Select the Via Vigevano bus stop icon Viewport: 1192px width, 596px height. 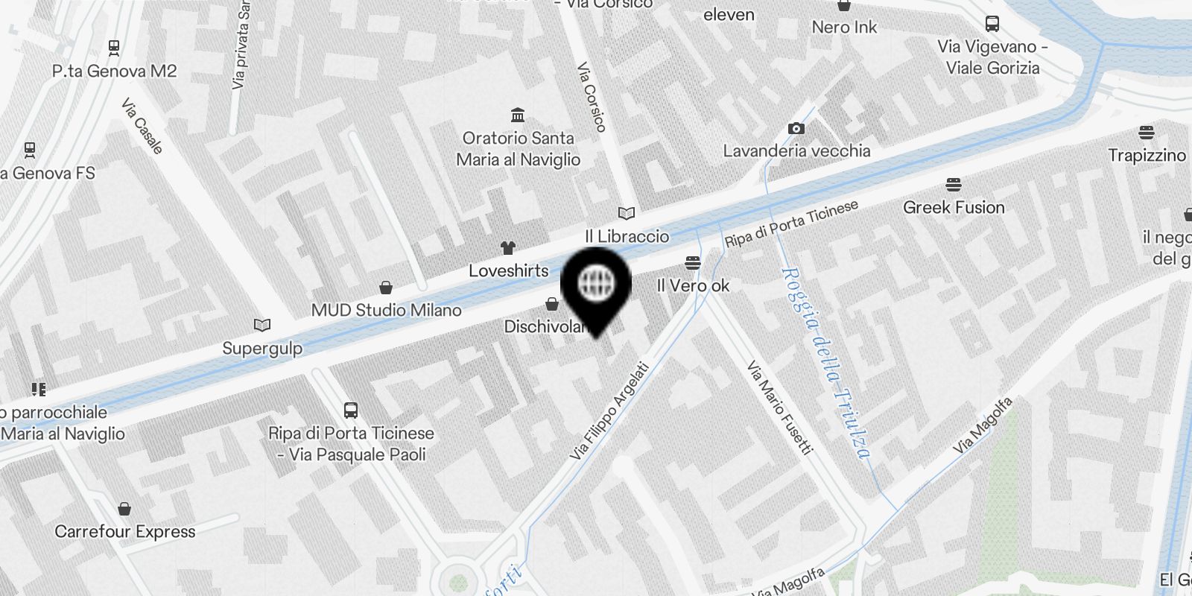pos(992,24)
